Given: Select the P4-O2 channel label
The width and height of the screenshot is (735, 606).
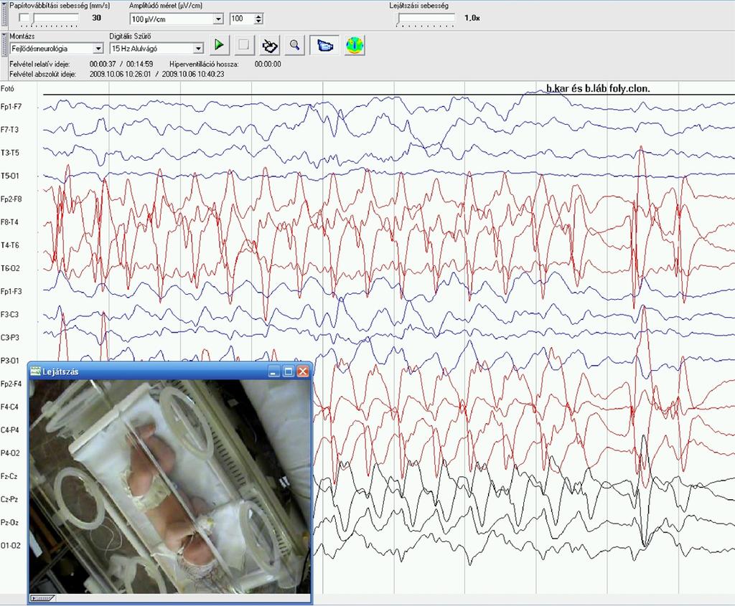Looking at the screenshot, I should (x=10, y=453).
